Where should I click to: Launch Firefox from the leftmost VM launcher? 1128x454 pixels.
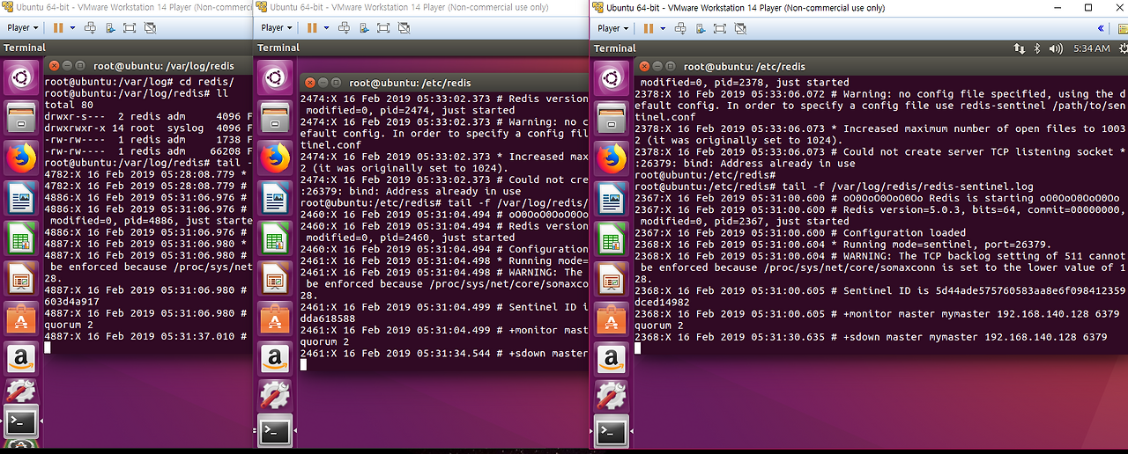point(22,157)
